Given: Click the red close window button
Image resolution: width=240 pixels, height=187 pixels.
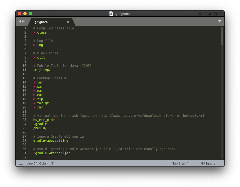Looking at the screenshot, I should pos(19,14).
